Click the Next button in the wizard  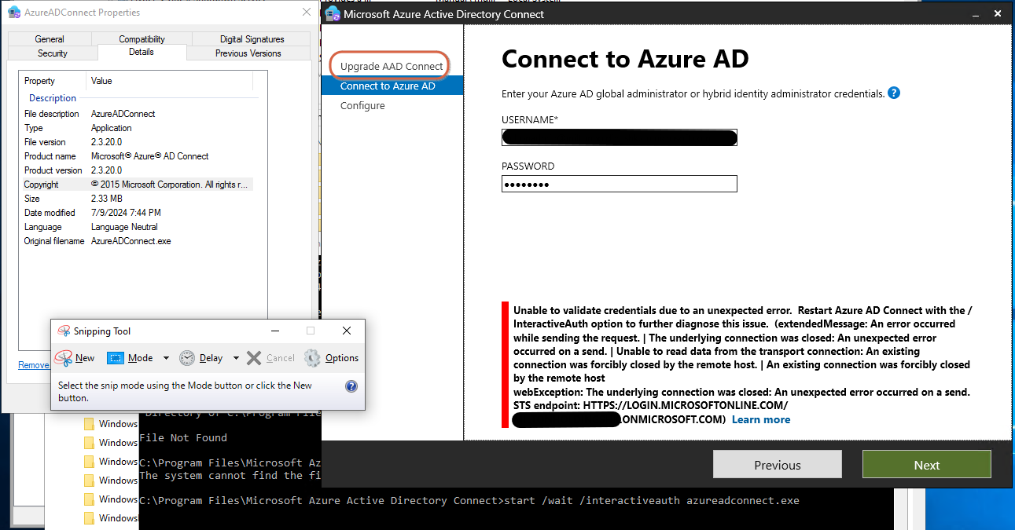coord(926,464)
